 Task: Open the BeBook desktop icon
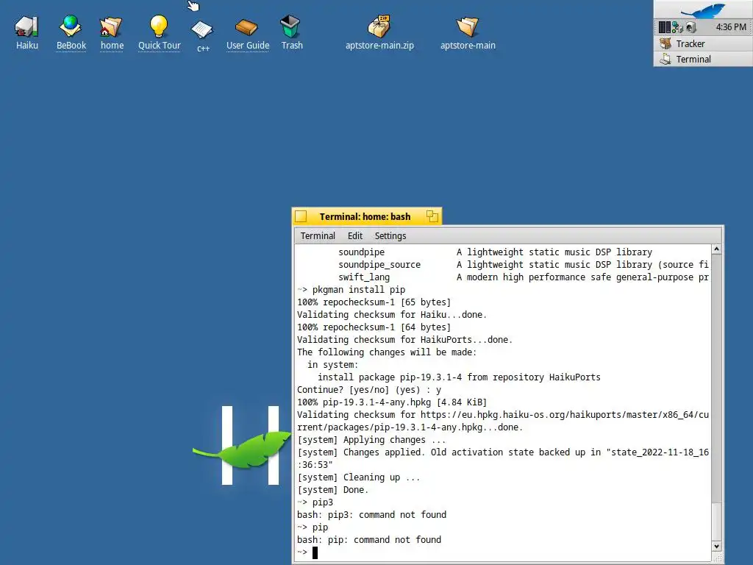pos(71,27)
